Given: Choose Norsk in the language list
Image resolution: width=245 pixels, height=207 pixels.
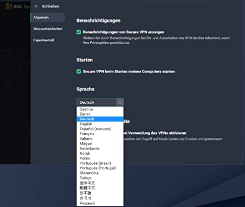Looking at the screenshot, I should [x=100, y=153].
